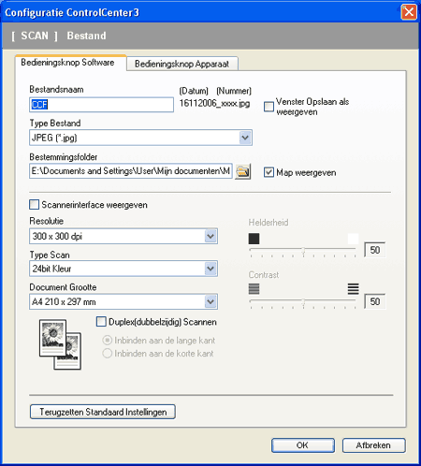The image size is (421, 466).
Task: Click the dark brightness square icon
Action: coord(254,239)
